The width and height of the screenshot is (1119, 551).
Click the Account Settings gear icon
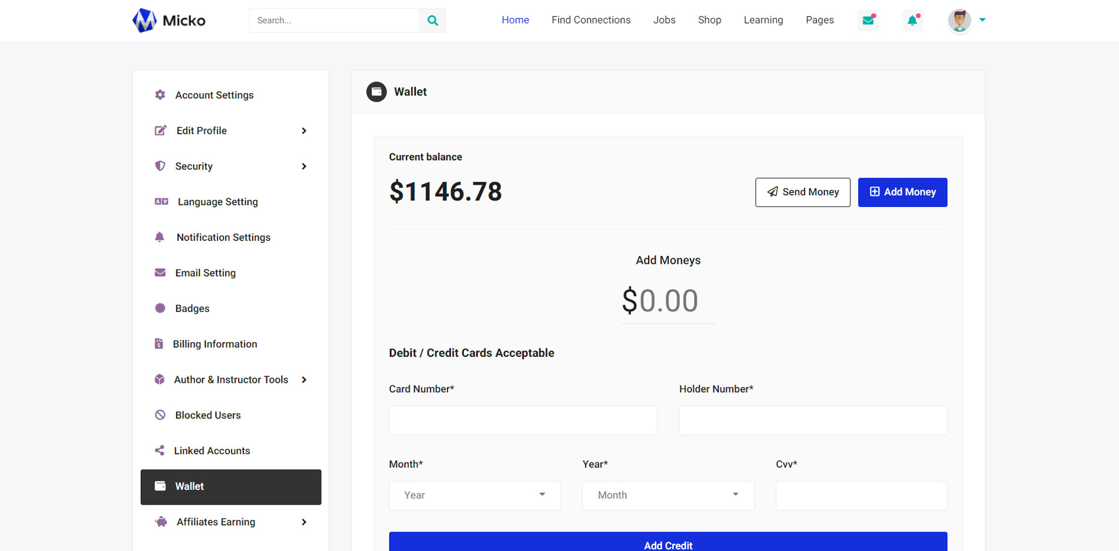click(x=160, y=95)
